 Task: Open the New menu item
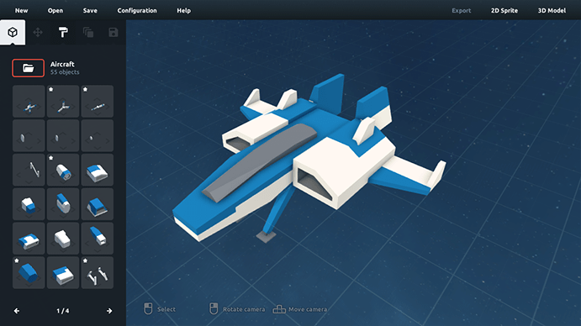21,10
